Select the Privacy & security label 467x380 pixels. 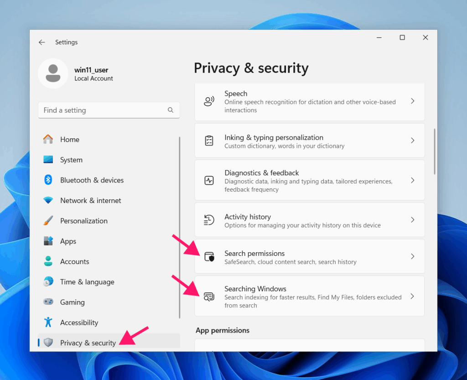point(88,343)
